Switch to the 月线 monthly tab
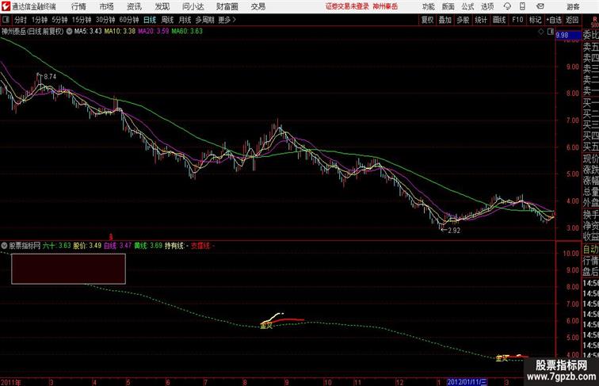Screen dimensions: 599x386 point(185,20)
